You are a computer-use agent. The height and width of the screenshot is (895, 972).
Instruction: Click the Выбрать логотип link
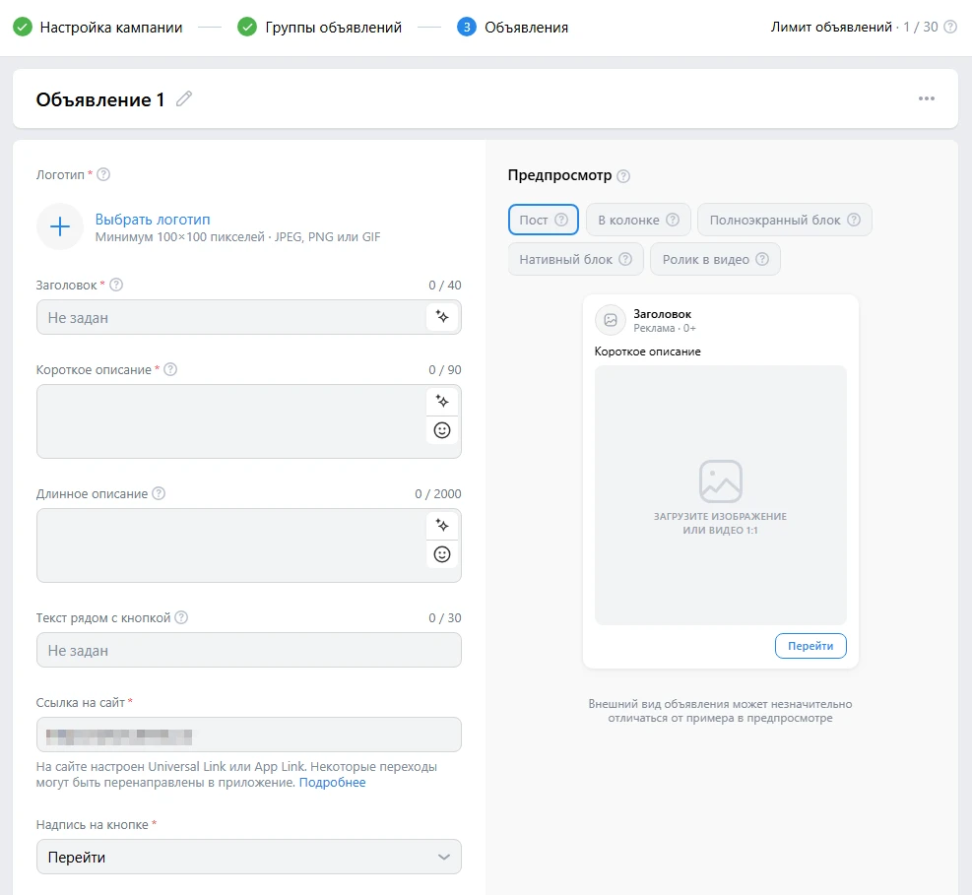(x=153, y=220)
